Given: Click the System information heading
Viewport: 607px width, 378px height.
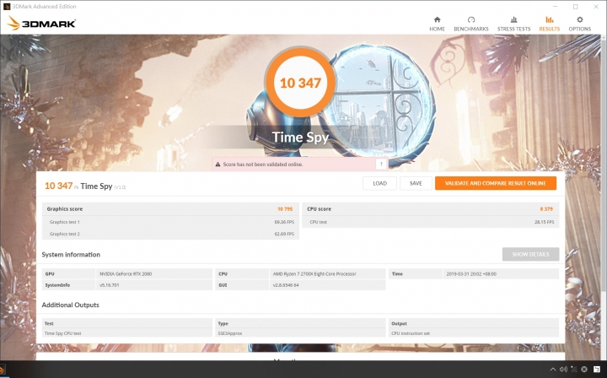Looking at the screenshot, I should click(x=71, y=255).
